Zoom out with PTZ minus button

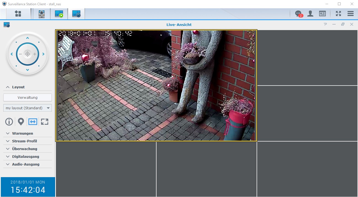pos(20,54)
